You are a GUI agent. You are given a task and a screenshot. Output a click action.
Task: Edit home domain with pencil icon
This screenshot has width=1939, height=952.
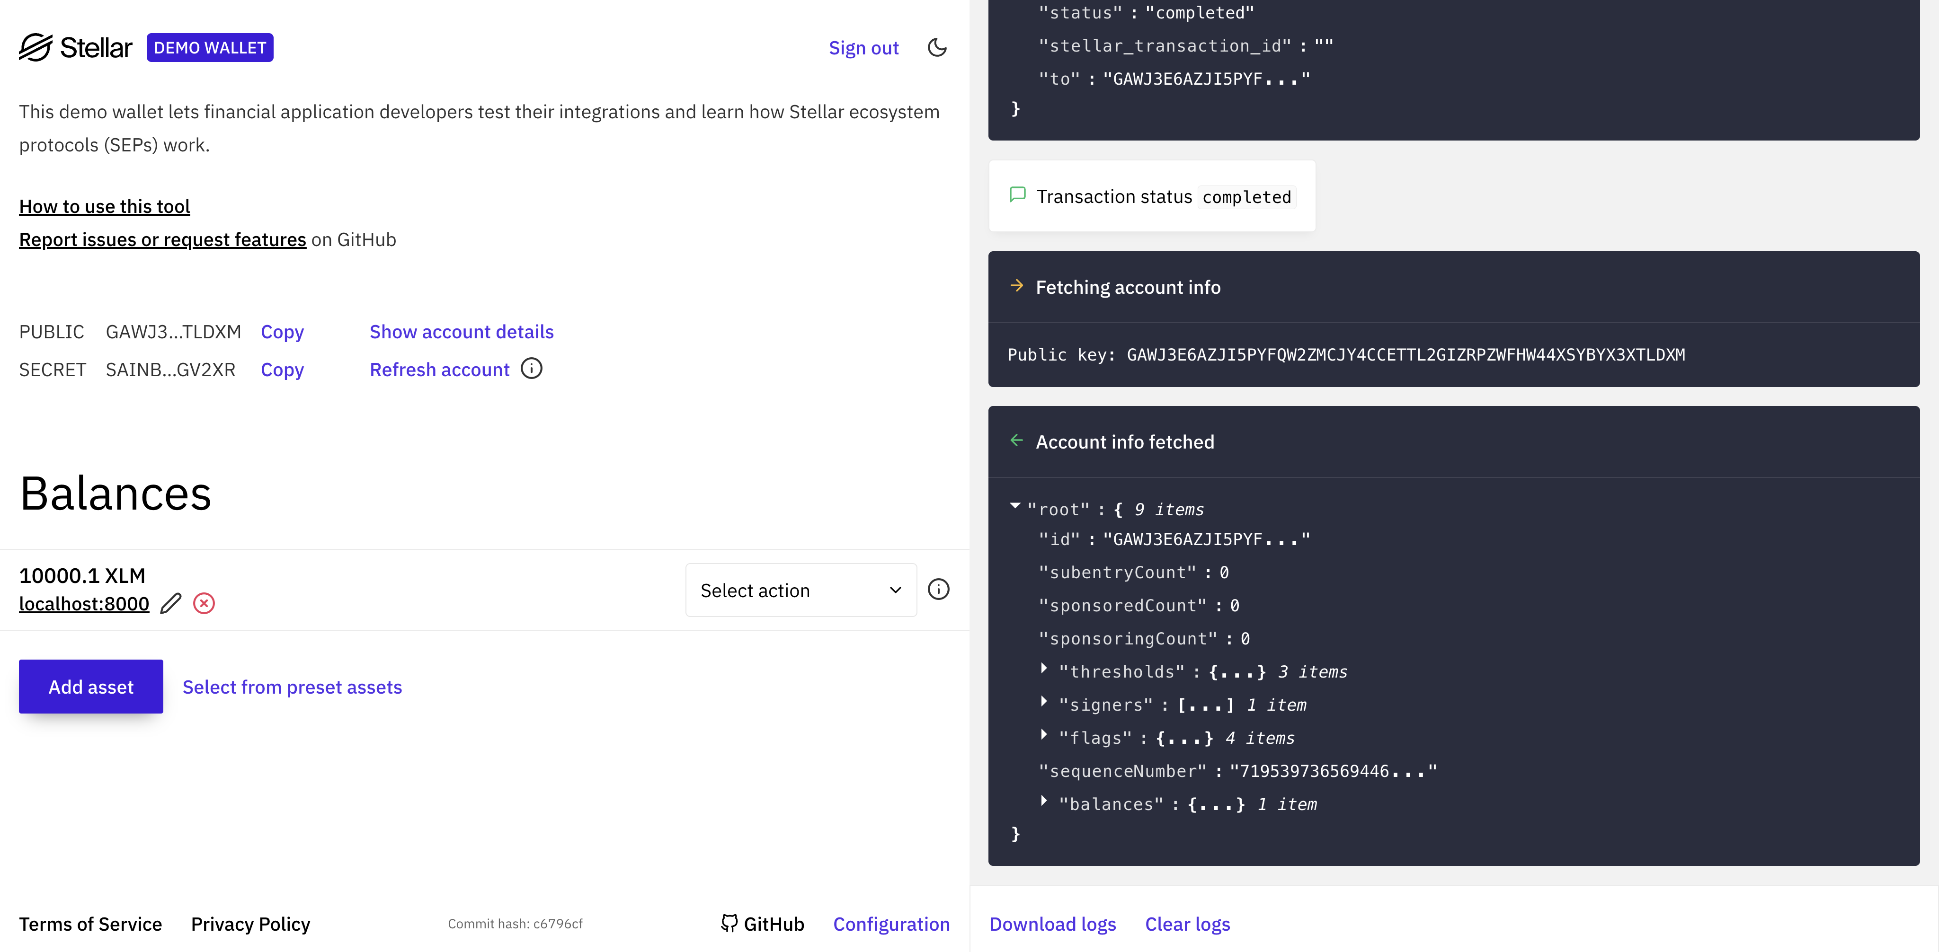coord(171,604)
